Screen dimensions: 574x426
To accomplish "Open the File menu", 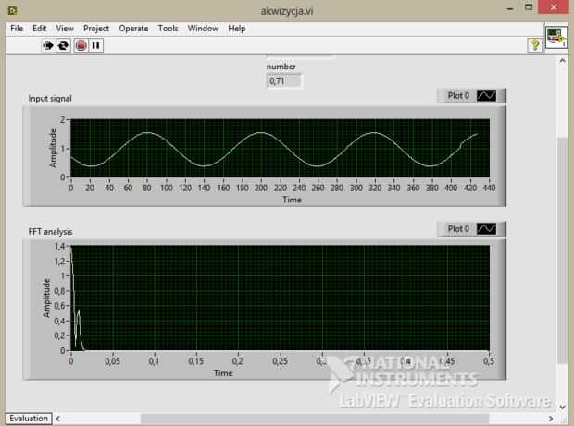I will coord(17,29).
